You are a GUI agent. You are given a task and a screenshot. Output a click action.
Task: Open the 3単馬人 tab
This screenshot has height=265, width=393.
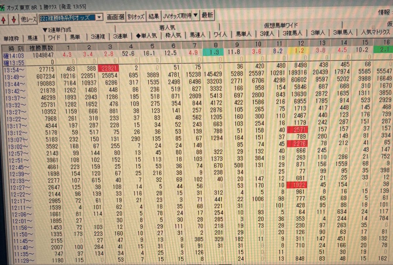[343, 32]
